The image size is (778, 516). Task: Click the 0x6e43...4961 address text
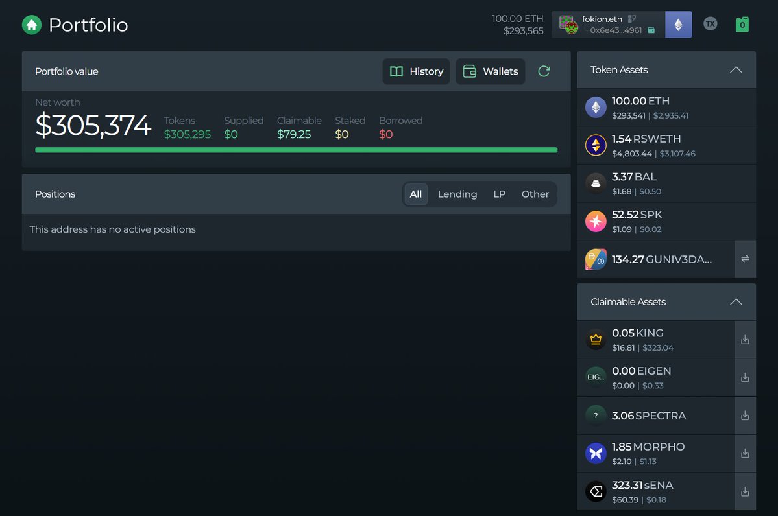[616, 30]
